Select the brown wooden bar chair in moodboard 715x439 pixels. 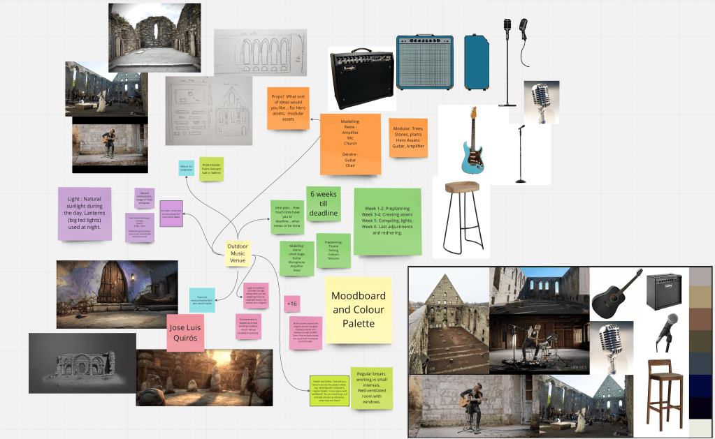click(x=665, y=393)
